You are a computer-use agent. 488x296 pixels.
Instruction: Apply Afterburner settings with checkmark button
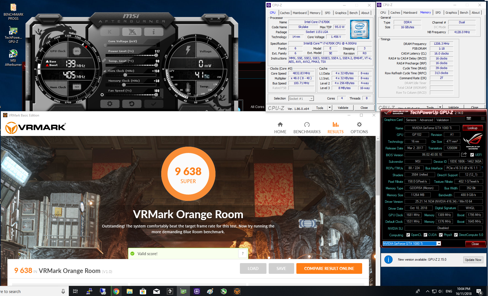coord(154,104)
